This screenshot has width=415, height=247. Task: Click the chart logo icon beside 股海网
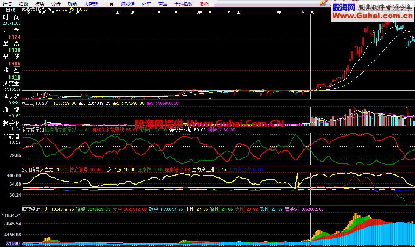point(324,3)
